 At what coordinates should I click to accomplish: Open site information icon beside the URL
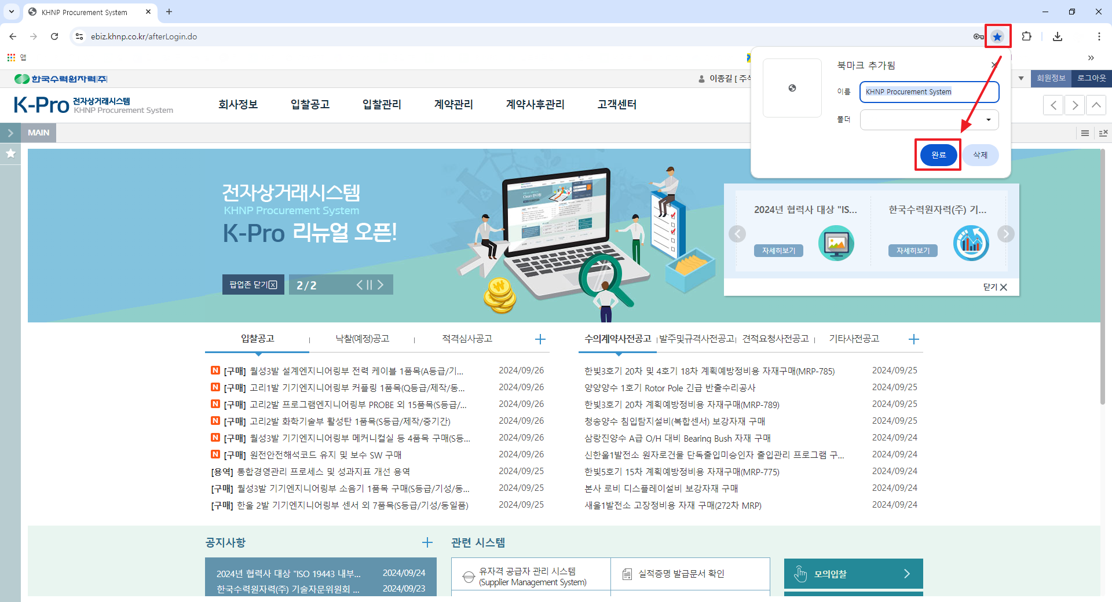tap(79, 36)
